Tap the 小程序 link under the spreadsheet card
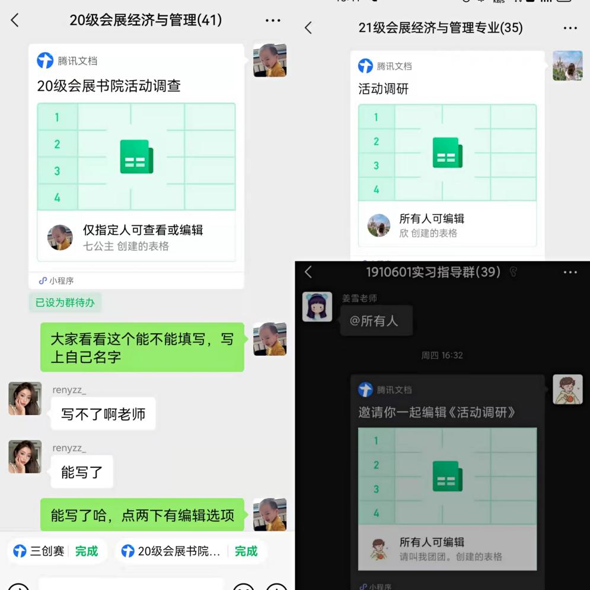 click(x=56, y=280)
